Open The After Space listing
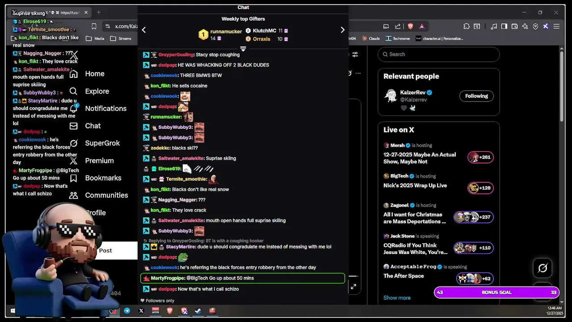Image resolution: width=572 pixels, height=322 pixels. point(404,276)
